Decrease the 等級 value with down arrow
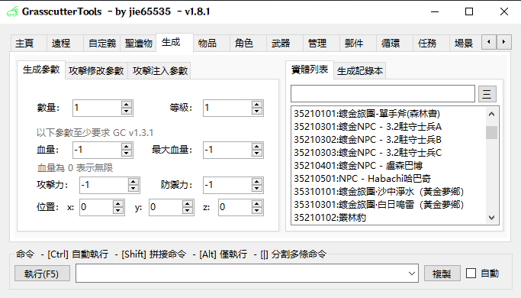 tap(256, 112)
